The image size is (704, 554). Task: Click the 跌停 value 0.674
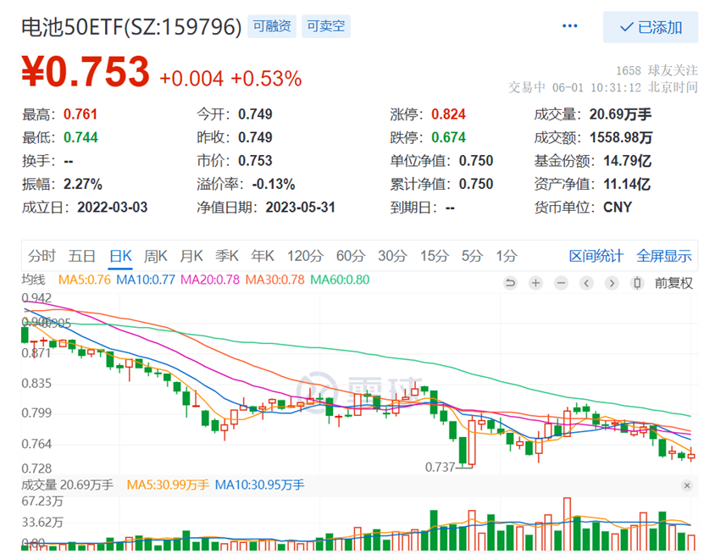tap(448, 137)
